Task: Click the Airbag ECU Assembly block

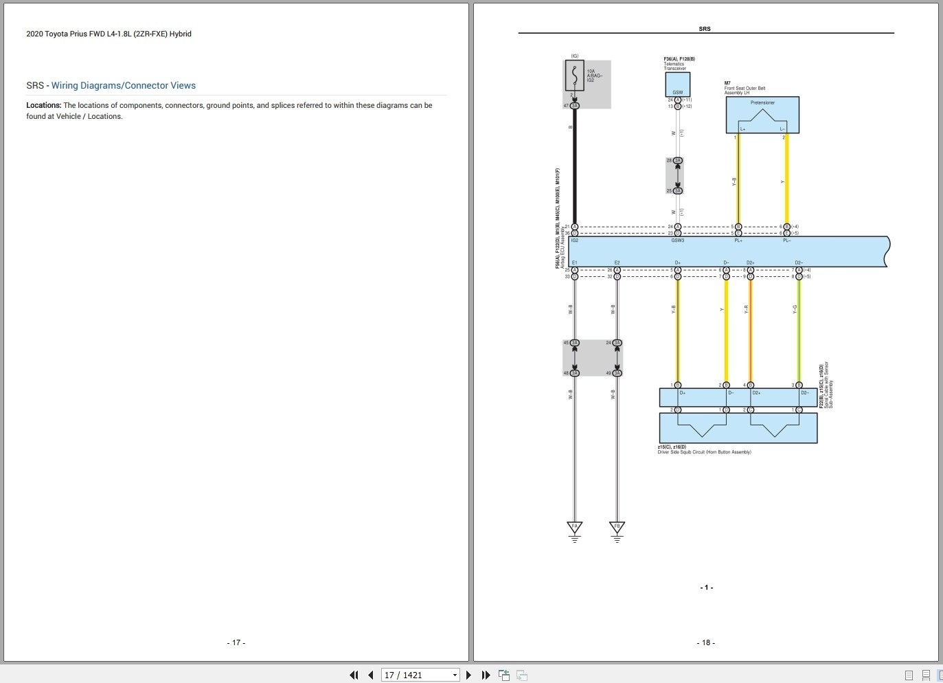Action: pos(728,251)
